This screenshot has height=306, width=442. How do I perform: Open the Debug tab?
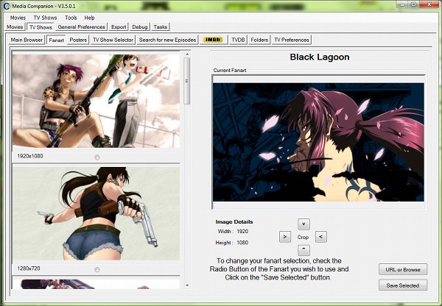tap(140, 27)
